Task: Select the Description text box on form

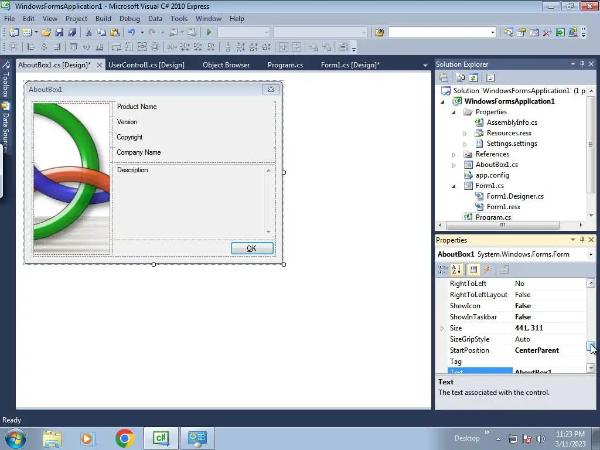Action: (193, 202)
